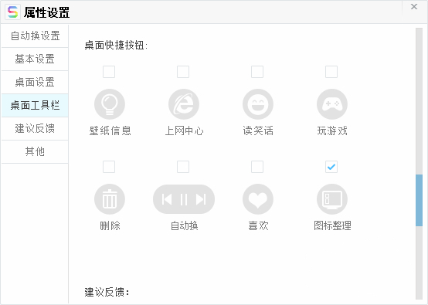
Task: Click the colorful S app logo
Action: click(12, 12)
